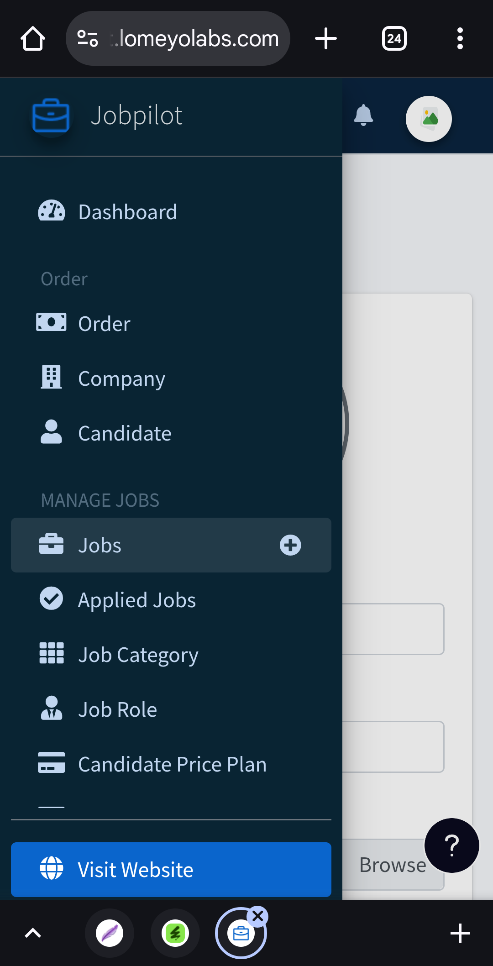
Task: Add a new job with plus icon
Action: (290, 545)
